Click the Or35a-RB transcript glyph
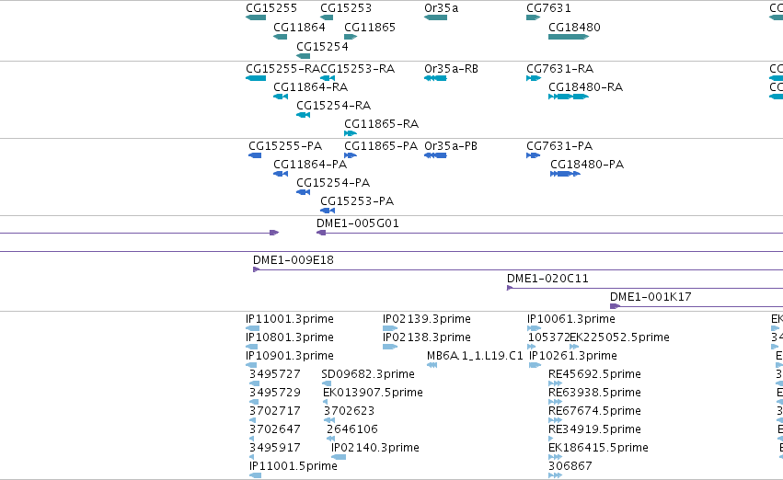This screenshot has height=480, width=783. tap(435, 78)
